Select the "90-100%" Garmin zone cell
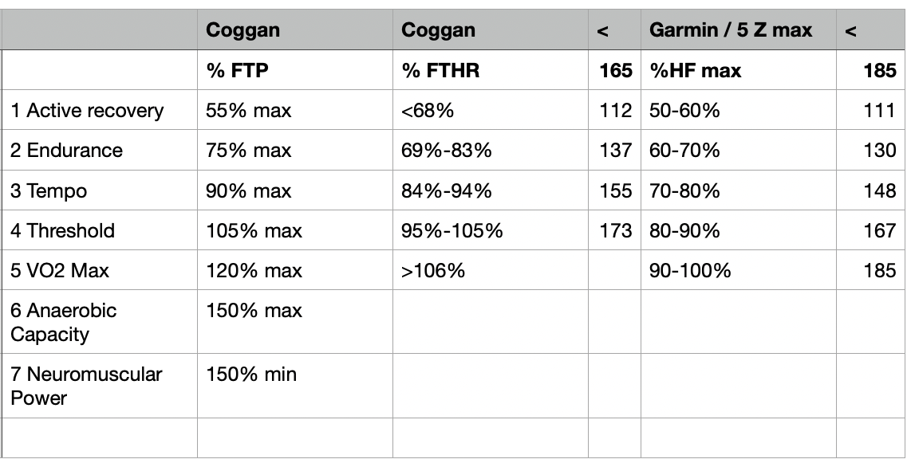Screen dimensions: 911x459 [691, 271]
